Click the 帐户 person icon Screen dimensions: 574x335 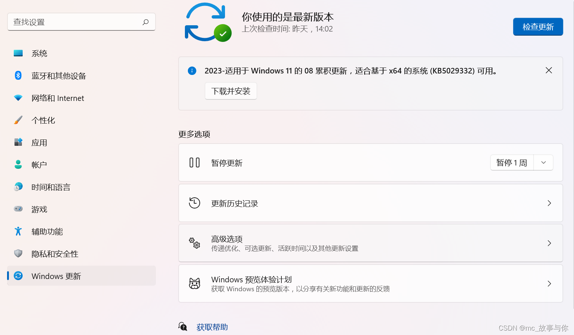[x=18, y=164]
